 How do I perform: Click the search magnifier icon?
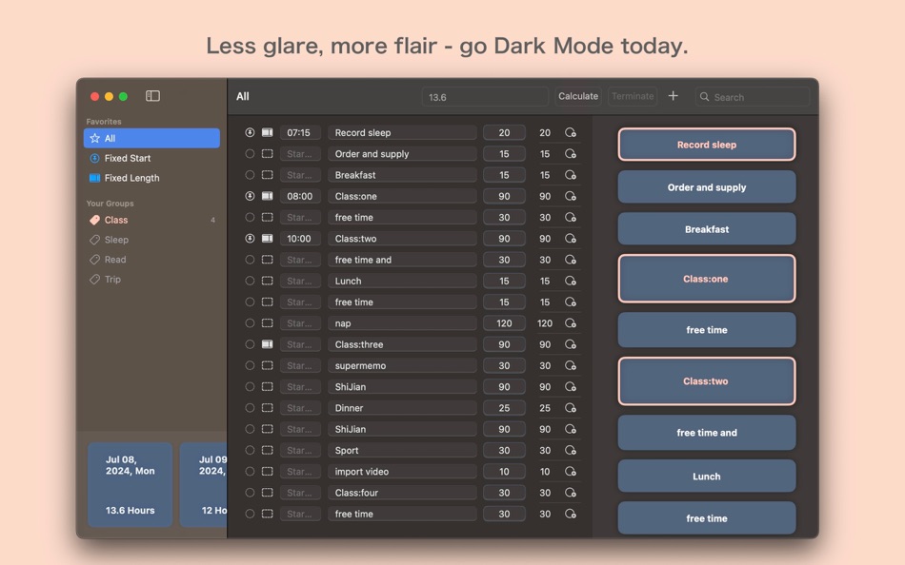click(x=704, y=97)
